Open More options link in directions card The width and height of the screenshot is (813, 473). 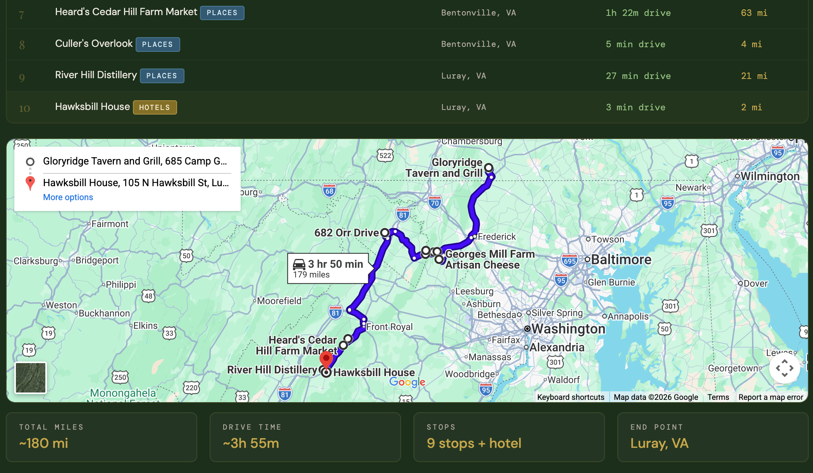pos(68,197)
